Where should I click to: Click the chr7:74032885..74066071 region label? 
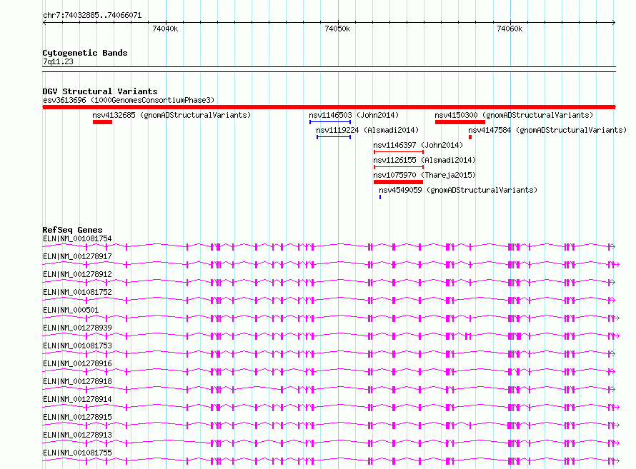click(x=92, y=15)
